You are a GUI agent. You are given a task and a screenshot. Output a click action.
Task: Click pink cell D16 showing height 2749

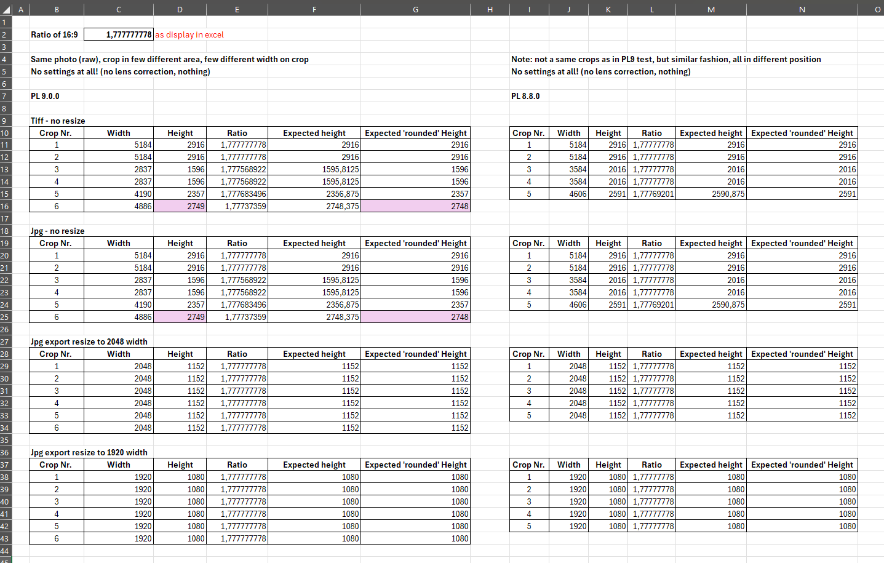pos(180,207)
